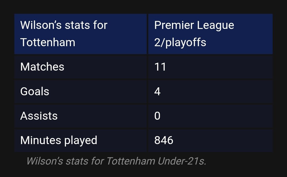The image size is (287, 177).
Task: Click the "Wilson's stats for Tottenham" header cell
Action: click(81, 34)
